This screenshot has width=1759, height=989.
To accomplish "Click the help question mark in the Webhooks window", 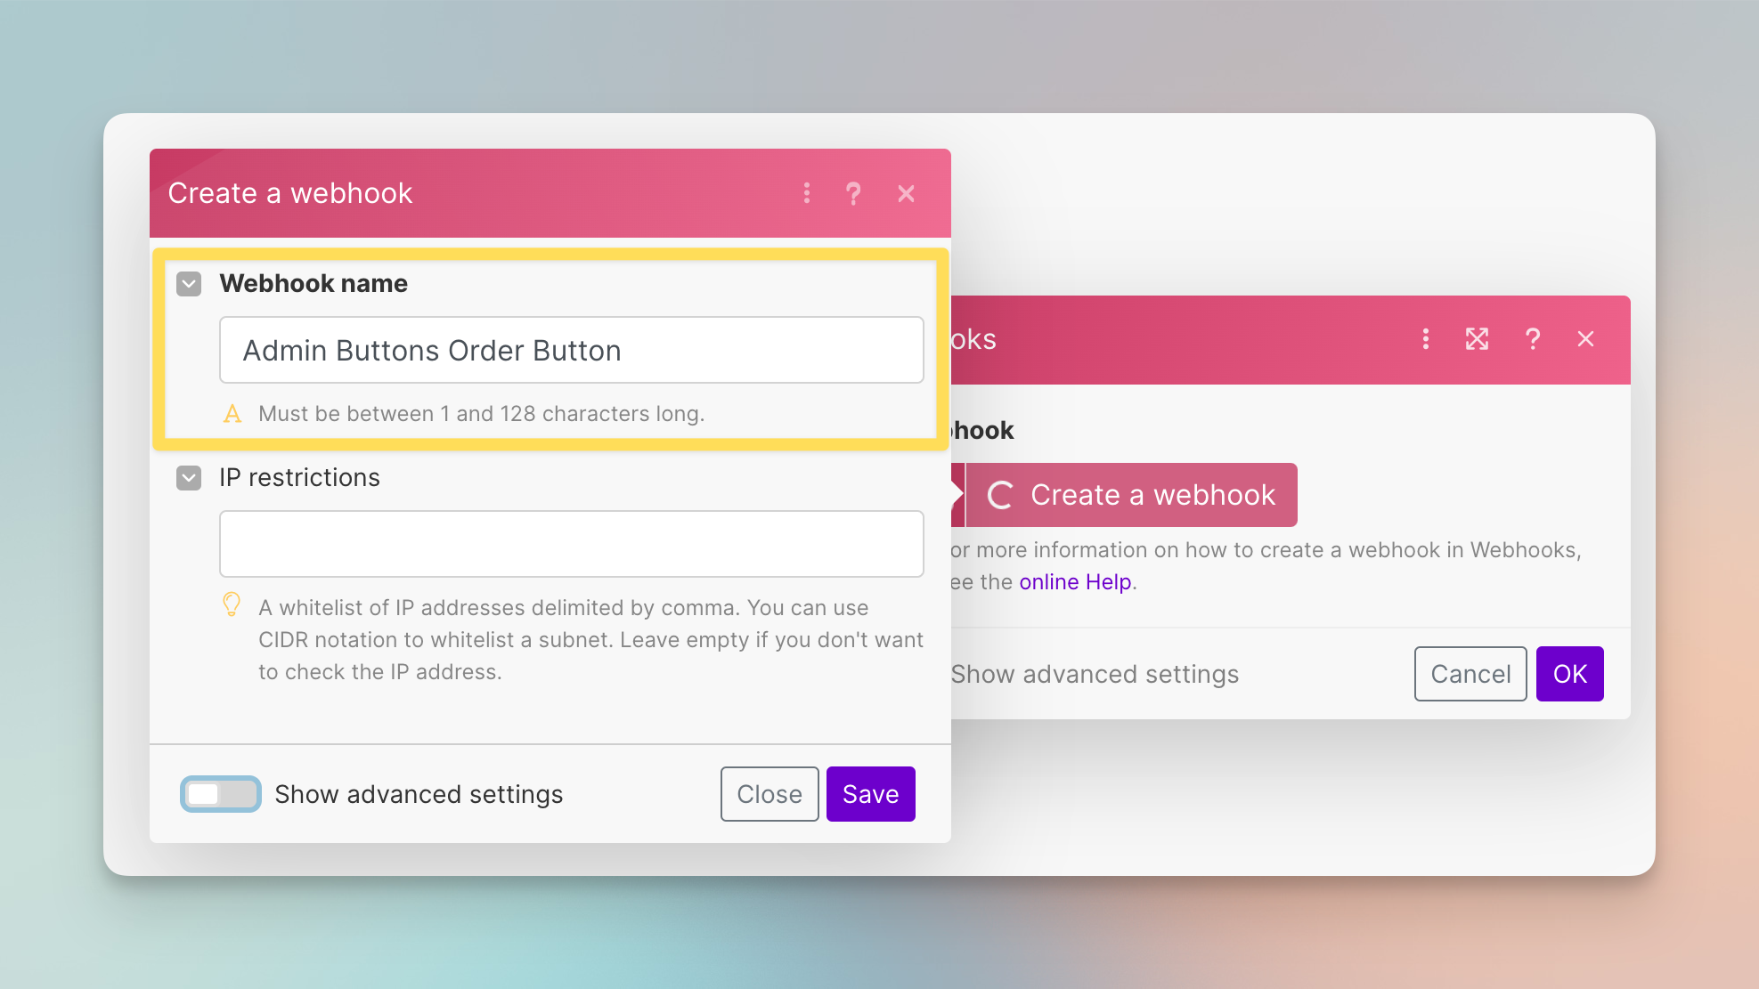I will tap(1533, 339).
